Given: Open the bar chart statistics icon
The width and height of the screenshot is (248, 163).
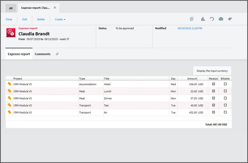Looking at the screenshot, I should tap(203, 19).
